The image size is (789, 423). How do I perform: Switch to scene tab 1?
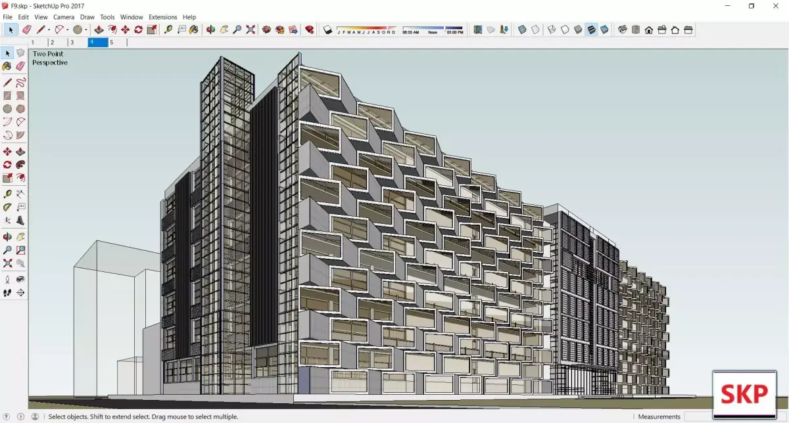tap(37, 42)
